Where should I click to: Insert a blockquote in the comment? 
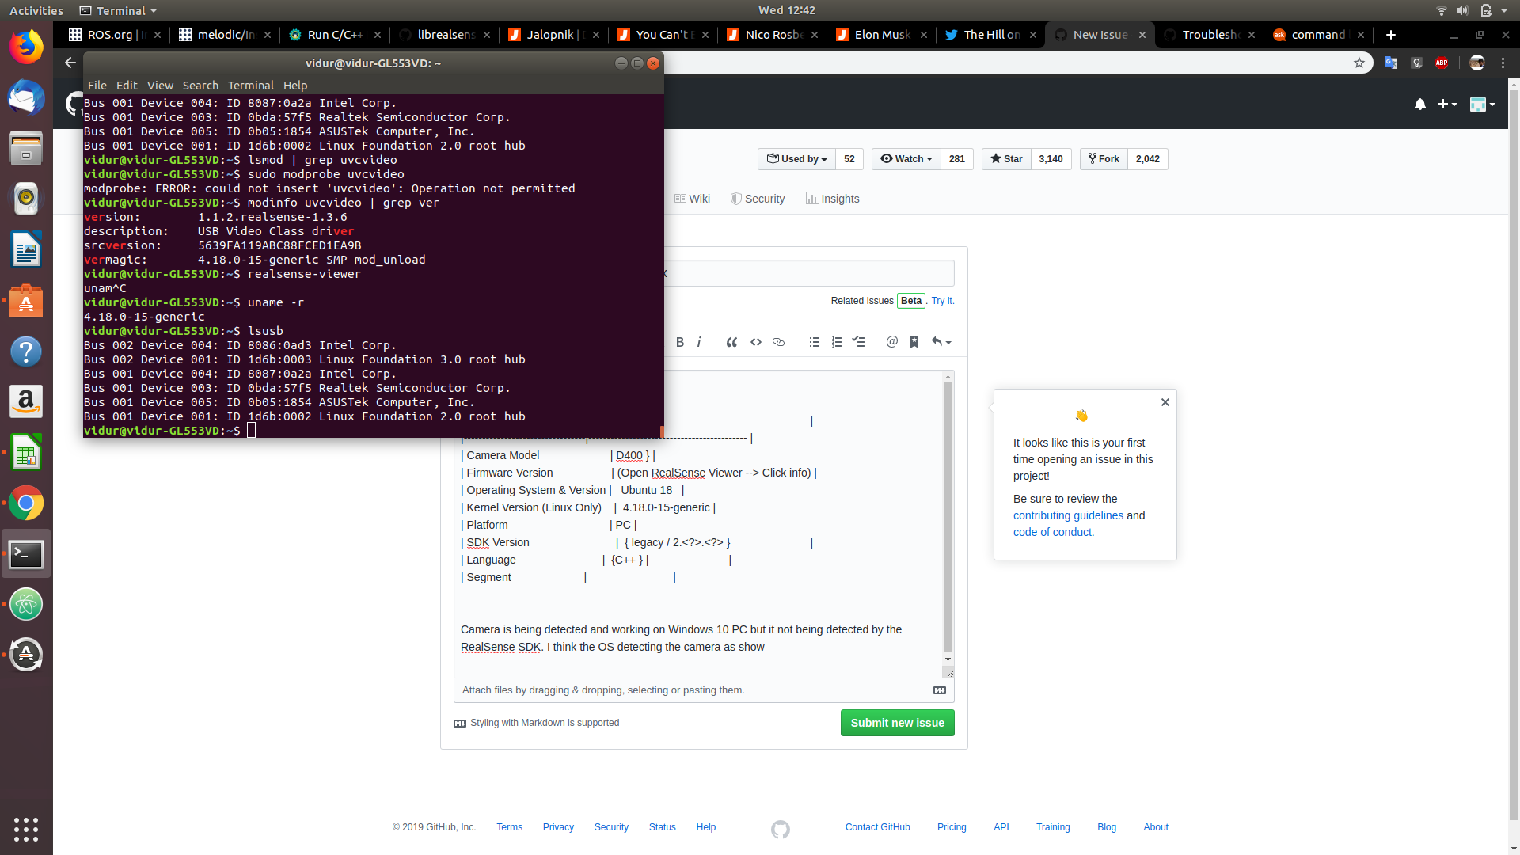(x=731, y=342)
